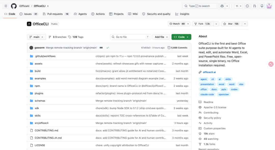Click the book icon beside Readme

coord(200,102)
